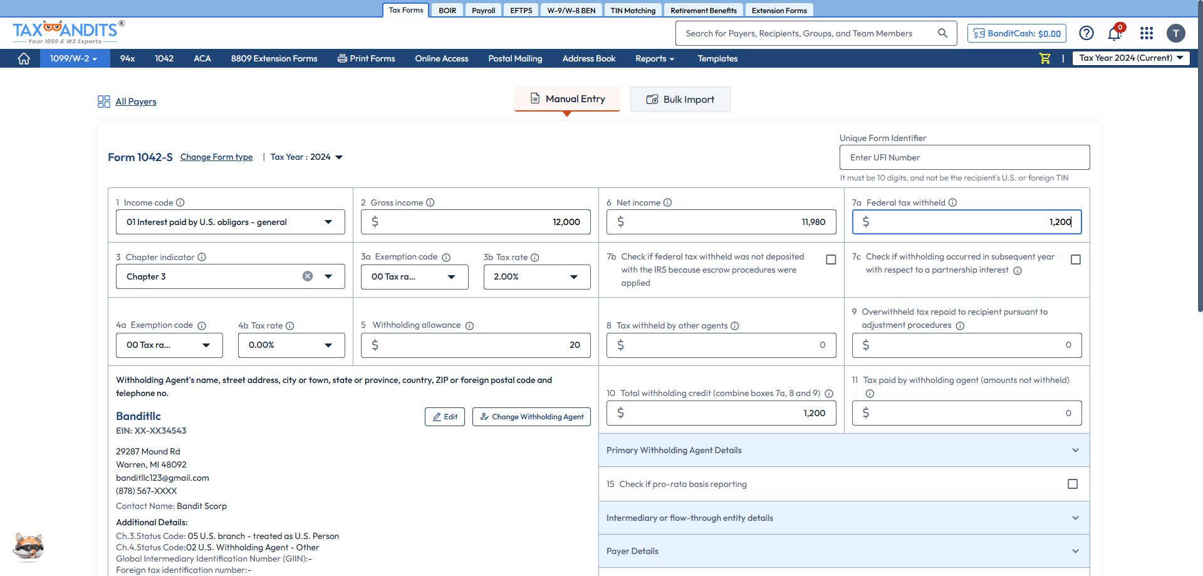Image resolution: width=1203 pixels, height=576 pixels.
Task: Show info for Net income field
Action: pyautogui.click(x=668, y=202)
